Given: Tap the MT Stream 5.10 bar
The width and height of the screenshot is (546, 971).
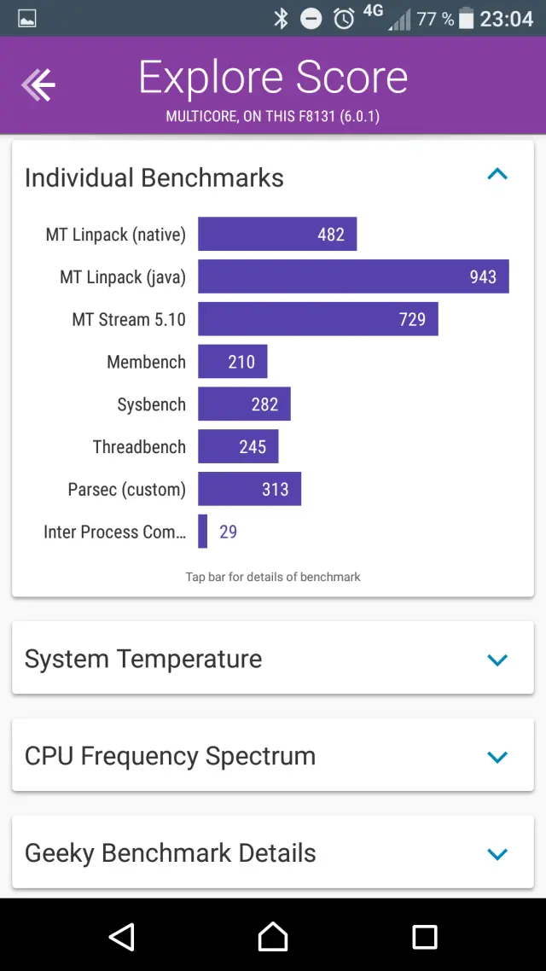Looking at the screenshot, I should point(317,319).
